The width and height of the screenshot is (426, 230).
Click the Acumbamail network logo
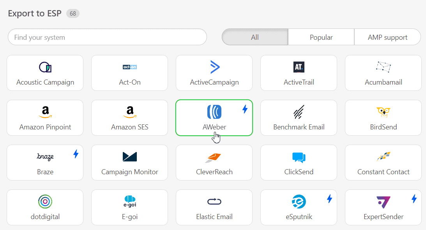[384, 67]
